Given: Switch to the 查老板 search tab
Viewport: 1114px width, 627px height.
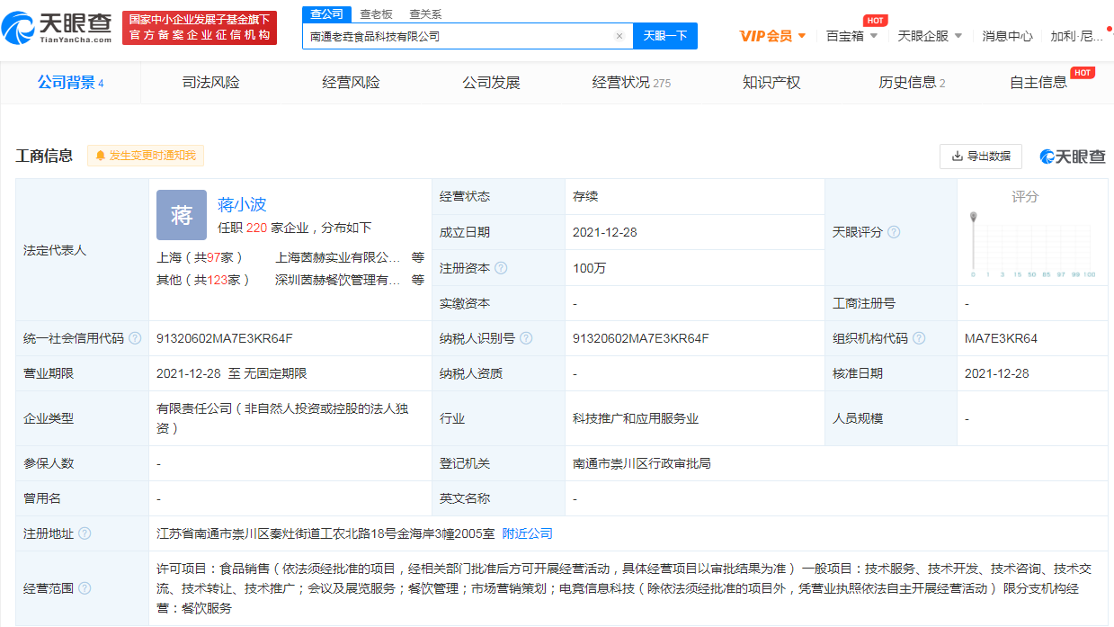Looking at the screenshot, I should (x=376, y=13).
